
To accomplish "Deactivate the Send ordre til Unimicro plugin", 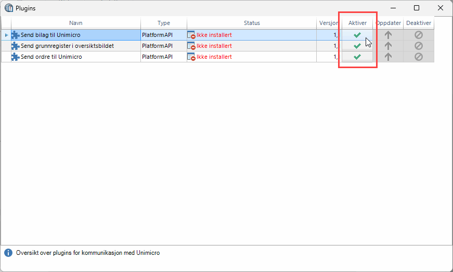I will coord(418,57).
